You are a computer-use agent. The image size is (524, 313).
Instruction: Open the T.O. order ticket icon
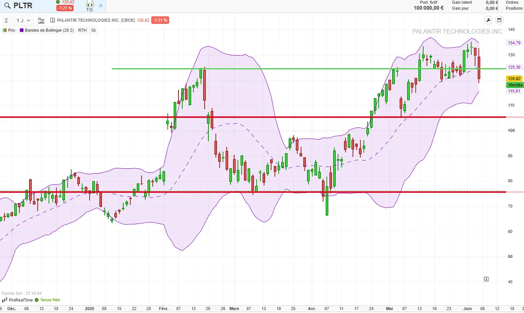coord(90,7)
